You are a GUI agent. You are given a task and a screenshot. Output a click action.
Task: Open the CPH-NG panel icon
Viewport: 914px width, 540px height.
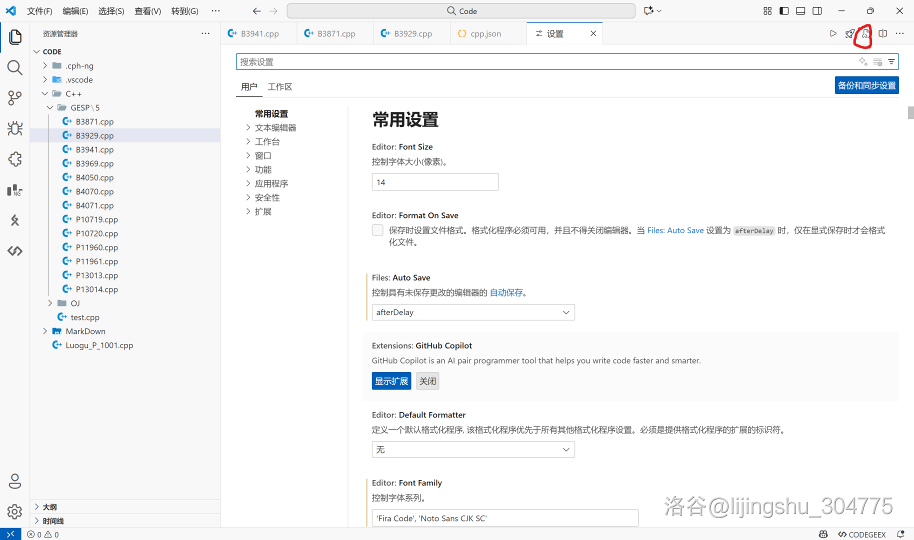click(x=15, y=190)
